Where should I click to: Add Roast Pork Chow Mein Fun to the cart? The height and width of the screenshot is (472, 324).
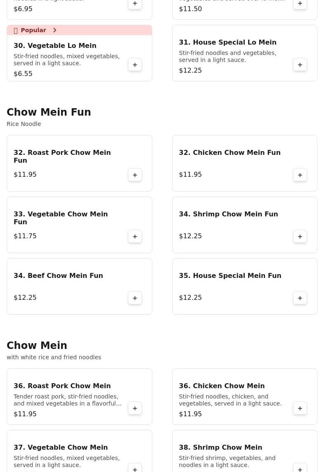[x=135, y=175]
